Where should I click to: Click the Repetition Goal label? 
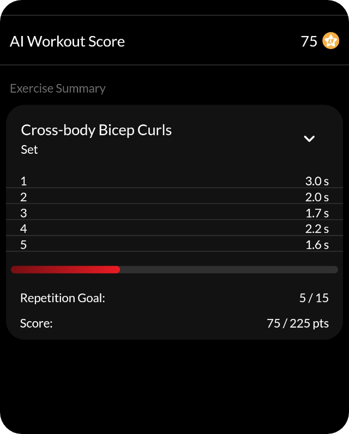[x=62, y=298]
